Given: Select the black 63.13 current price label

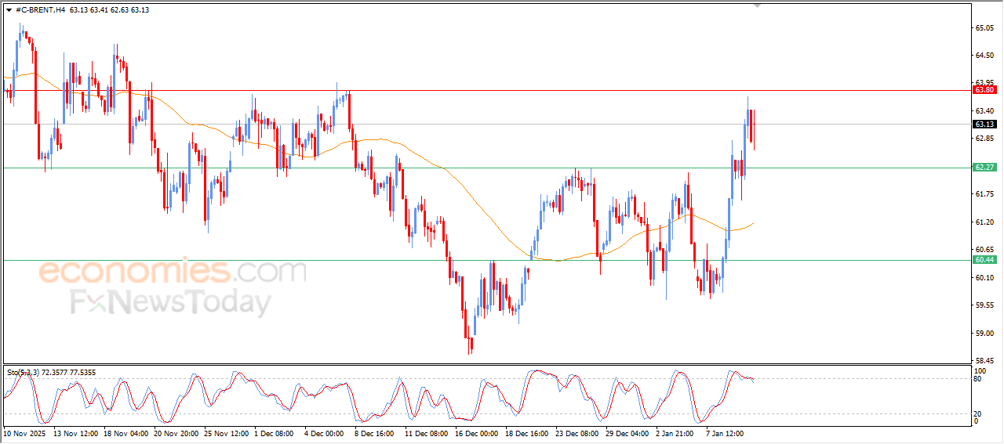Looking at the screenshot, I should coord(984,124).
